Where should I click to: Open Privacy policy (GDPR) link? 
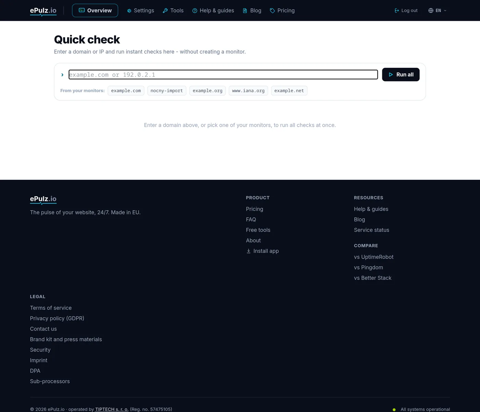[x=57, y=319]
